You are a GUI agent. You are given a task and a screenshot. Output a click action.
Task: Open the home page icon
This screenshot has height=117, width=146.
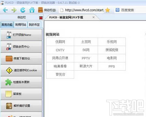tap(32, 10)
